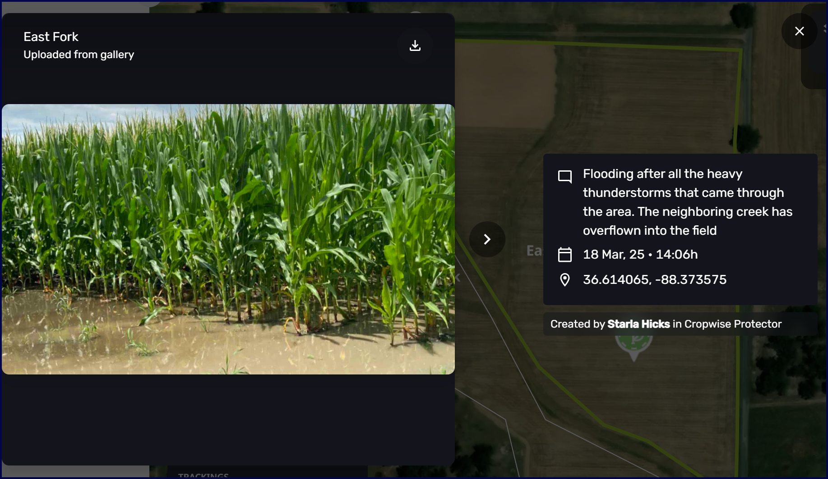Open the flooded corn field image
The height and width of the screenshot is (479, 828).
tap(228, 239)
